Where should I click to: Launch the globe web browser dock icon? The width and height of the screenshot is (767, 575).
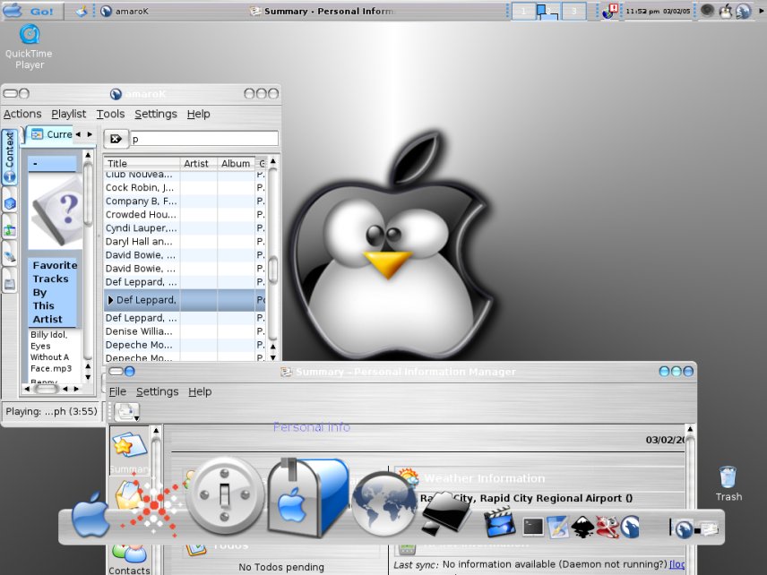click(x=384, y=503)
